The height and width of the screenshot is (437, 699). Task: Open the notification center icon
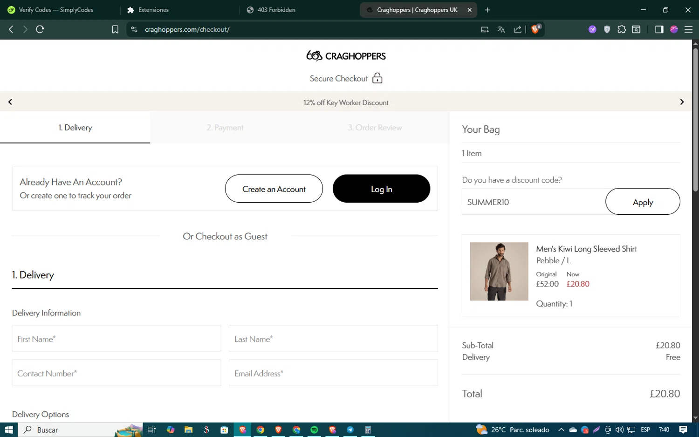tap(683, 430)
